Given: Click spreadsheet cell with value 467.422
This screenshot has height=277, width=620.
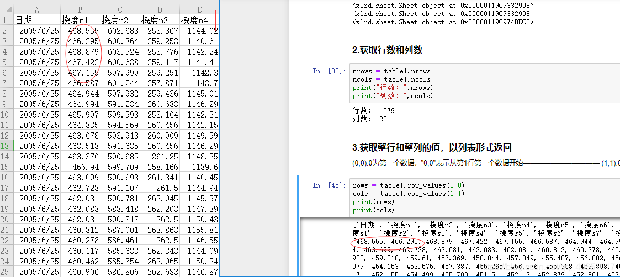Looking at the screenshot, I should [x=80, y=62].
